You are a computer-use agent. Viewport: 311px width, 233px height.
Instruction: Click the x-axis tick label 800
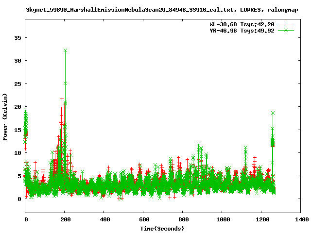[x=184, y=219]
